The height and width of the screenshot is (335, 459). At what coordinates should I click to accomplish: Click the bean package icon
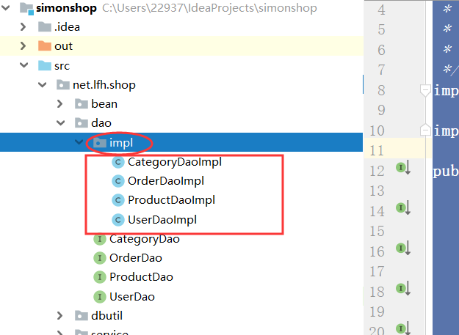tap(82, 104)
